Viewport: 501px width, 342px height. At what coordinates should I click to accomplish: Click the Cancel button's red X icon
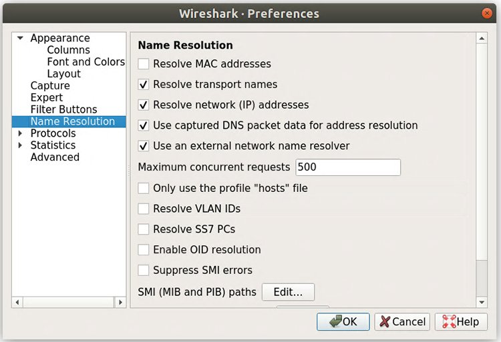[x=385, y=321]
